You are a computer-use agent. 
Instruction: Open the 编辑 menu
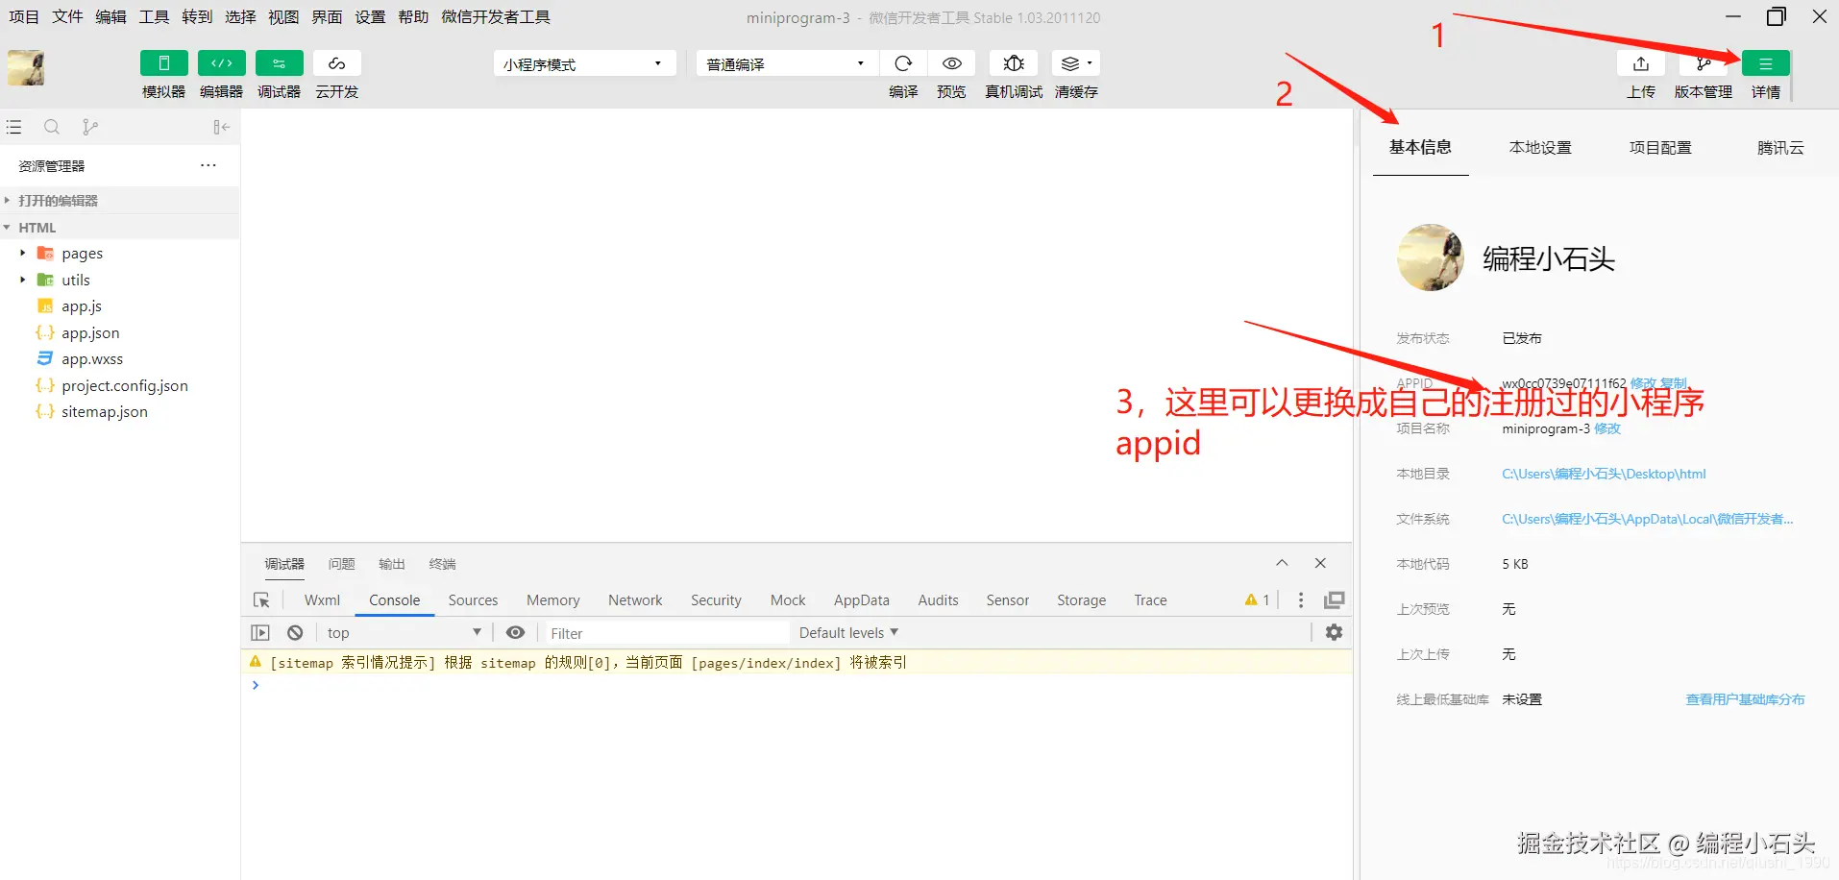(x=110, y=17)
